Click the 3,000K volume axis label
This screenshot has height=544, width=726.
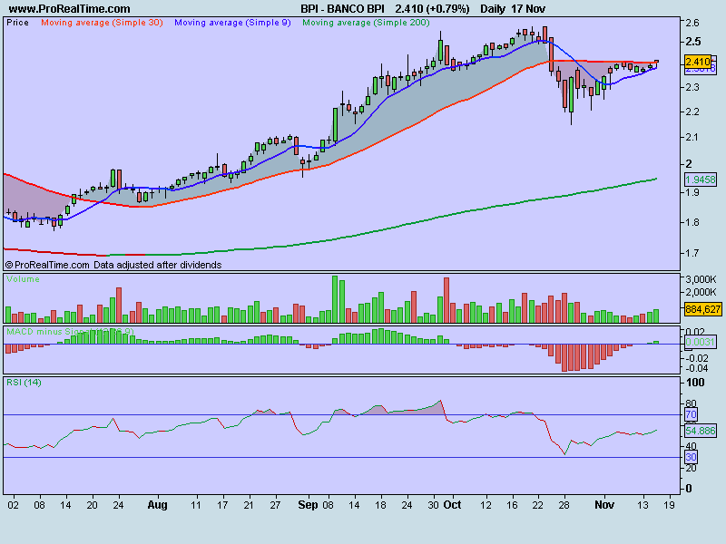701,279
